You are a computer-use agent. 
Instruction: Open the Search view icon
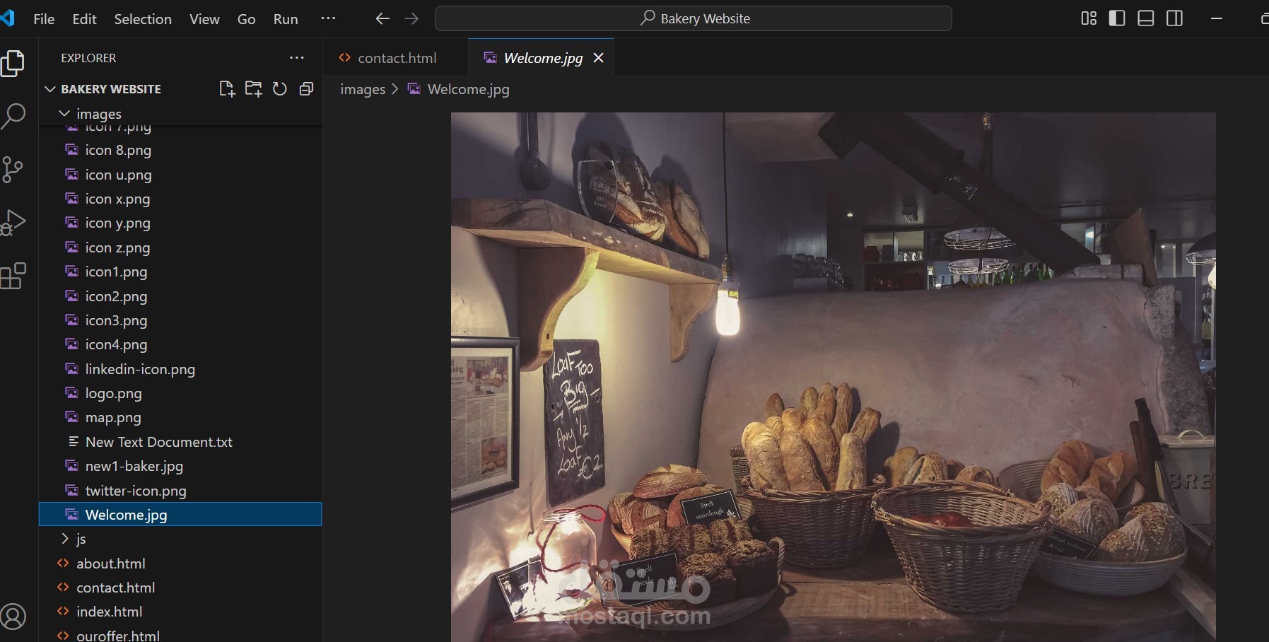point(13,116)
